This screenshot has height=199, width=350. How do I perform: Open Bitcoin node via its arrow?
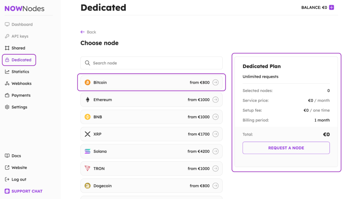click(x=215, y=83)
